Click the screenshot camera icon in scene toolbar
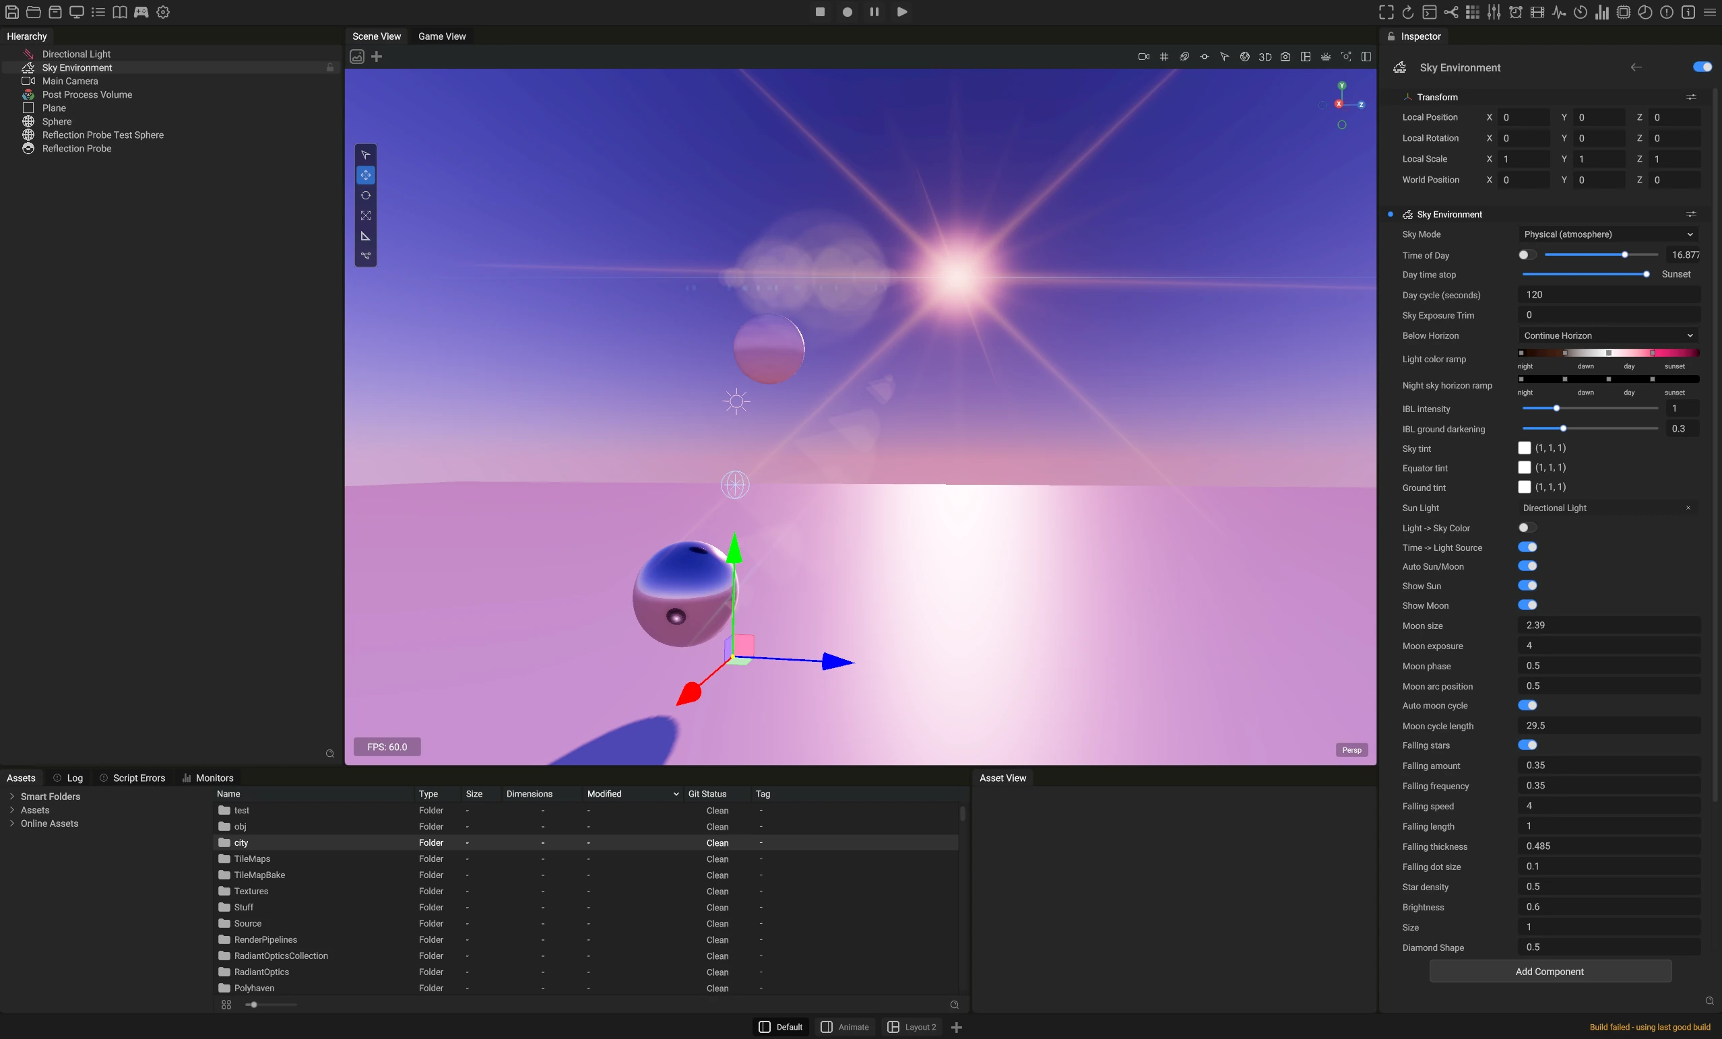1722x1039 pixels. [1285, 57]
